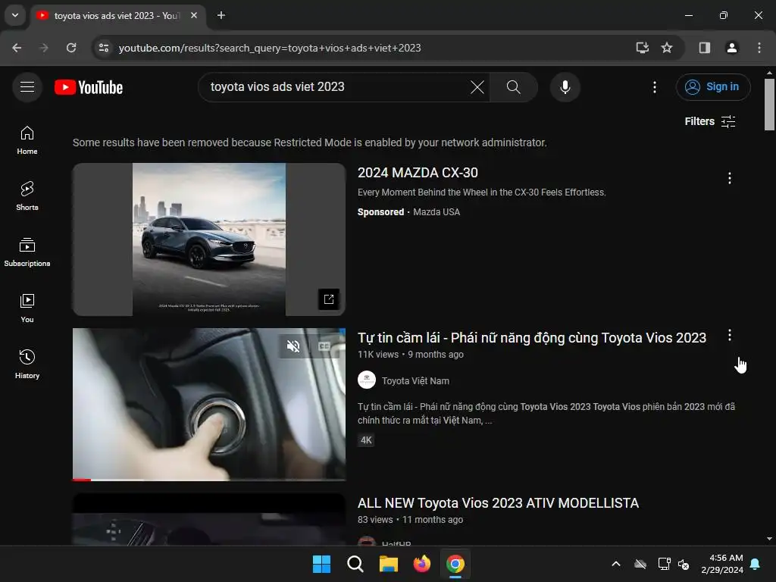This screenshot has width=776, height=582.
Task: Go back in browser
Action: (x=17, y=48)
